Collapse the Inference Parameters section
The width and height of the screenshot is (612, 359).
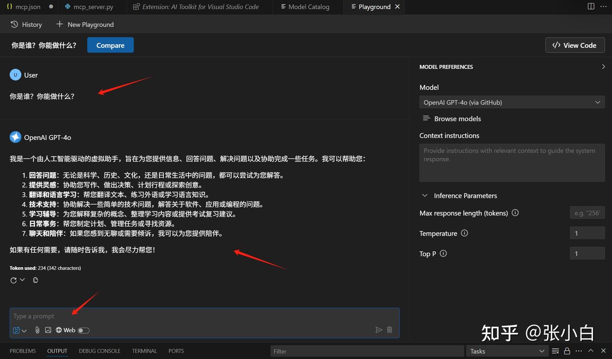coord(425,195)
